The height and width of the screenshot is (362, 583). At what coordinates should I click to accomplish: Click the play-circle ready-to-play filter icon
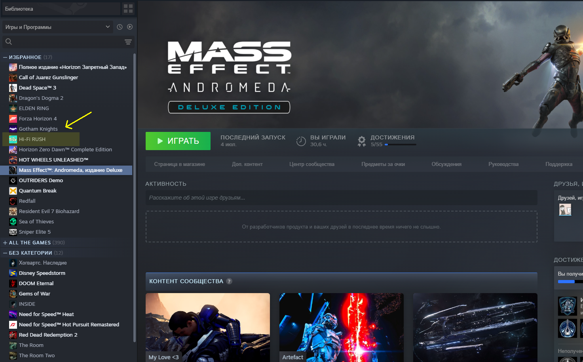click(130, 27)
